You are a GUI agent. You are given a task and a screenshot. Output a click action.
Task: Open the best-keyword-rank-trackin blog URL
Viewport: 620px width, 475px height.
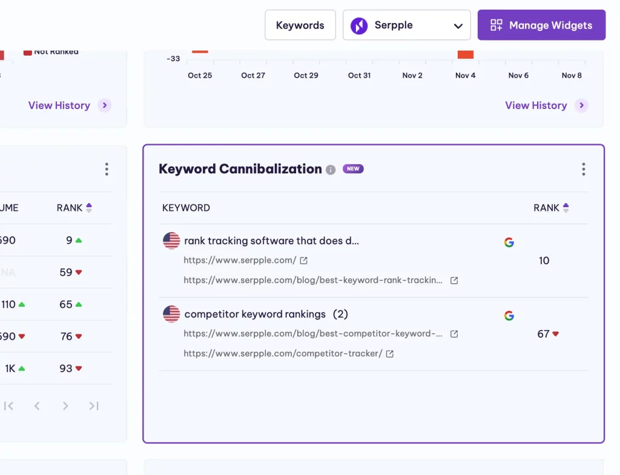coord(313,280)
